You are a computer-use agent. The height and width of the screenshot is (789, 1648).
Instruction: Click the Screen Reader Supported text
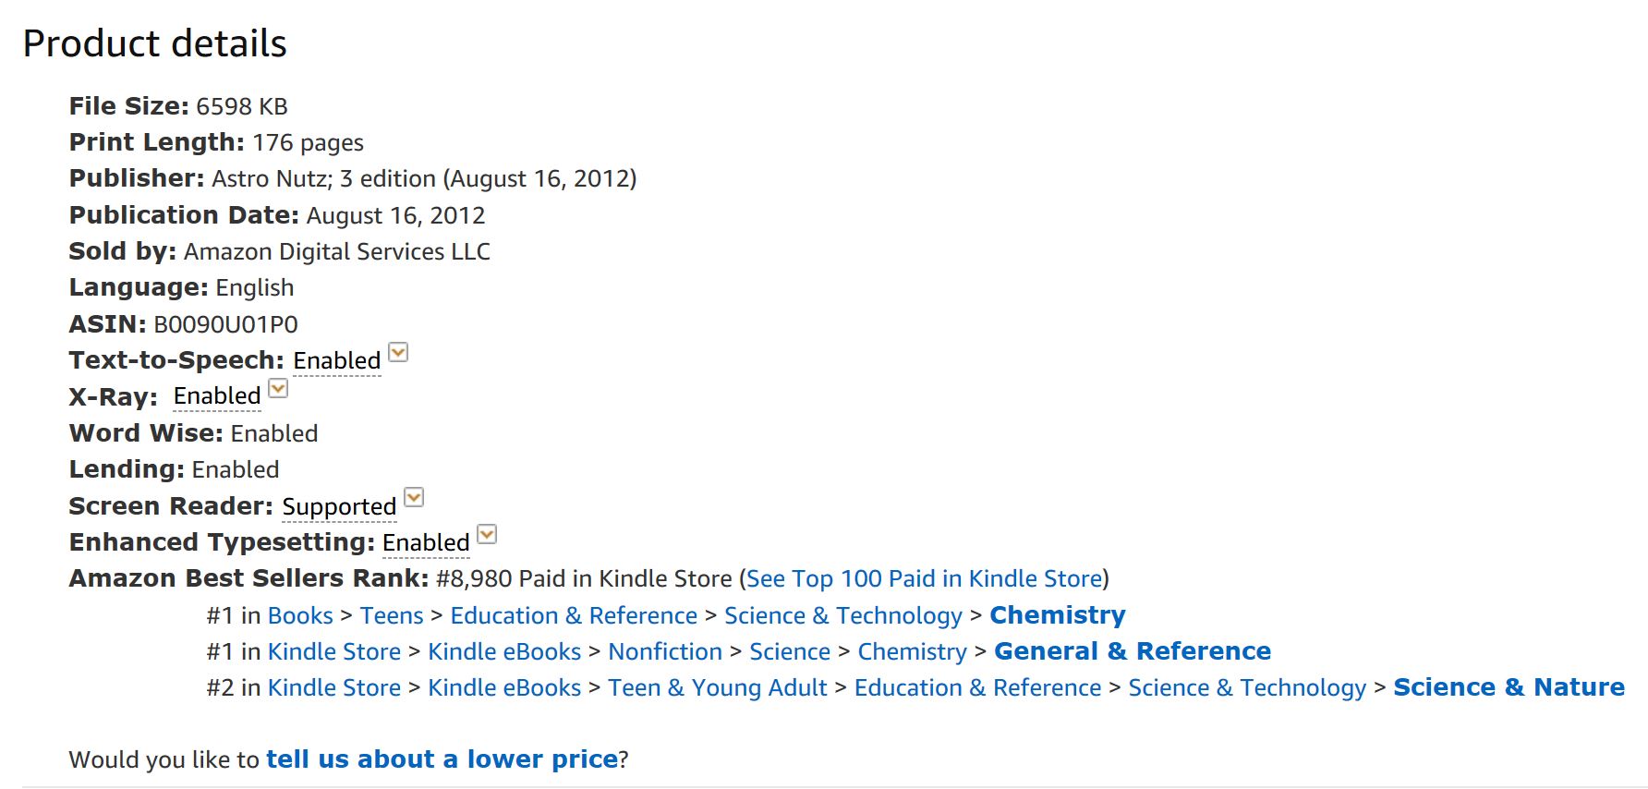click(339, 506)
